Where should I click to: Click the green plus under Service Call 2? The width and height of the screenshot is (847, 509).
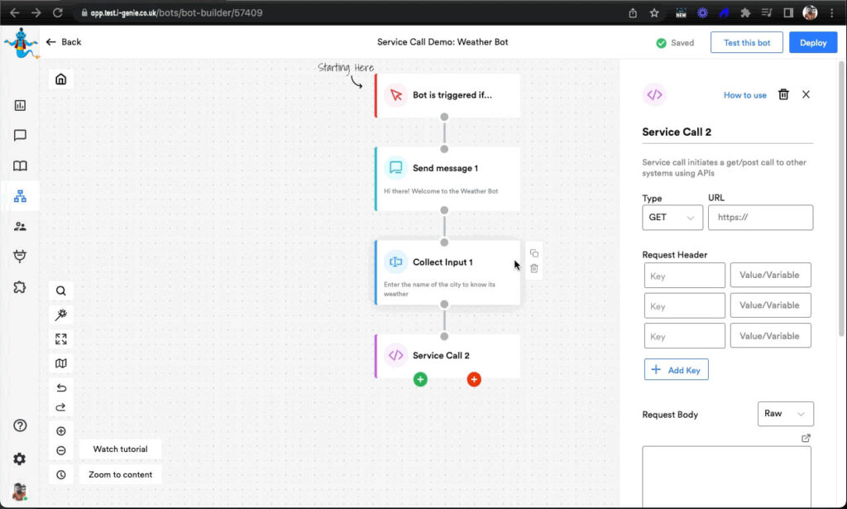point(420,379)
